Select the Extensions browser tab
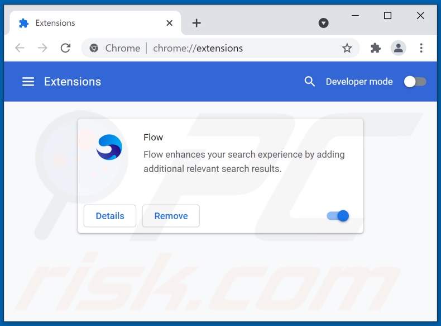This screenshot has height=326, width=441. coord(95,23)
